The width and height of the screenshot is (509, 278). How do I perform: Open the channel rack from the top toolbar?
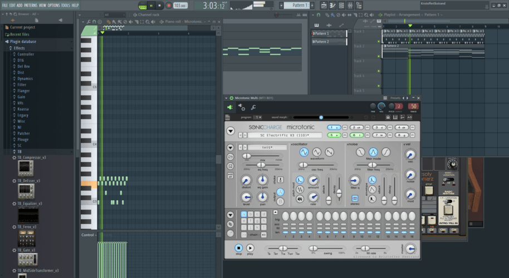[341, 6]
